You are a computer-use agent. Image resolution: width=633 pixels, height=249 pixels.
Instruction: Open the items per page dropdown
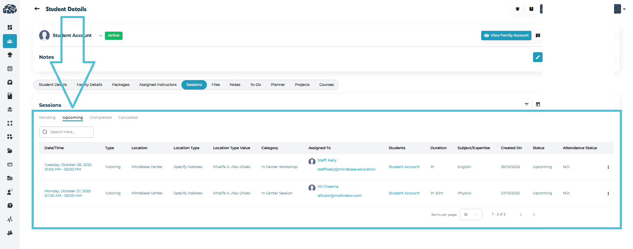pos(471,214)
